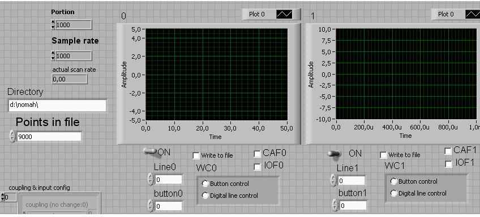Check the CAF0 checkbox

tap(257, 154)
